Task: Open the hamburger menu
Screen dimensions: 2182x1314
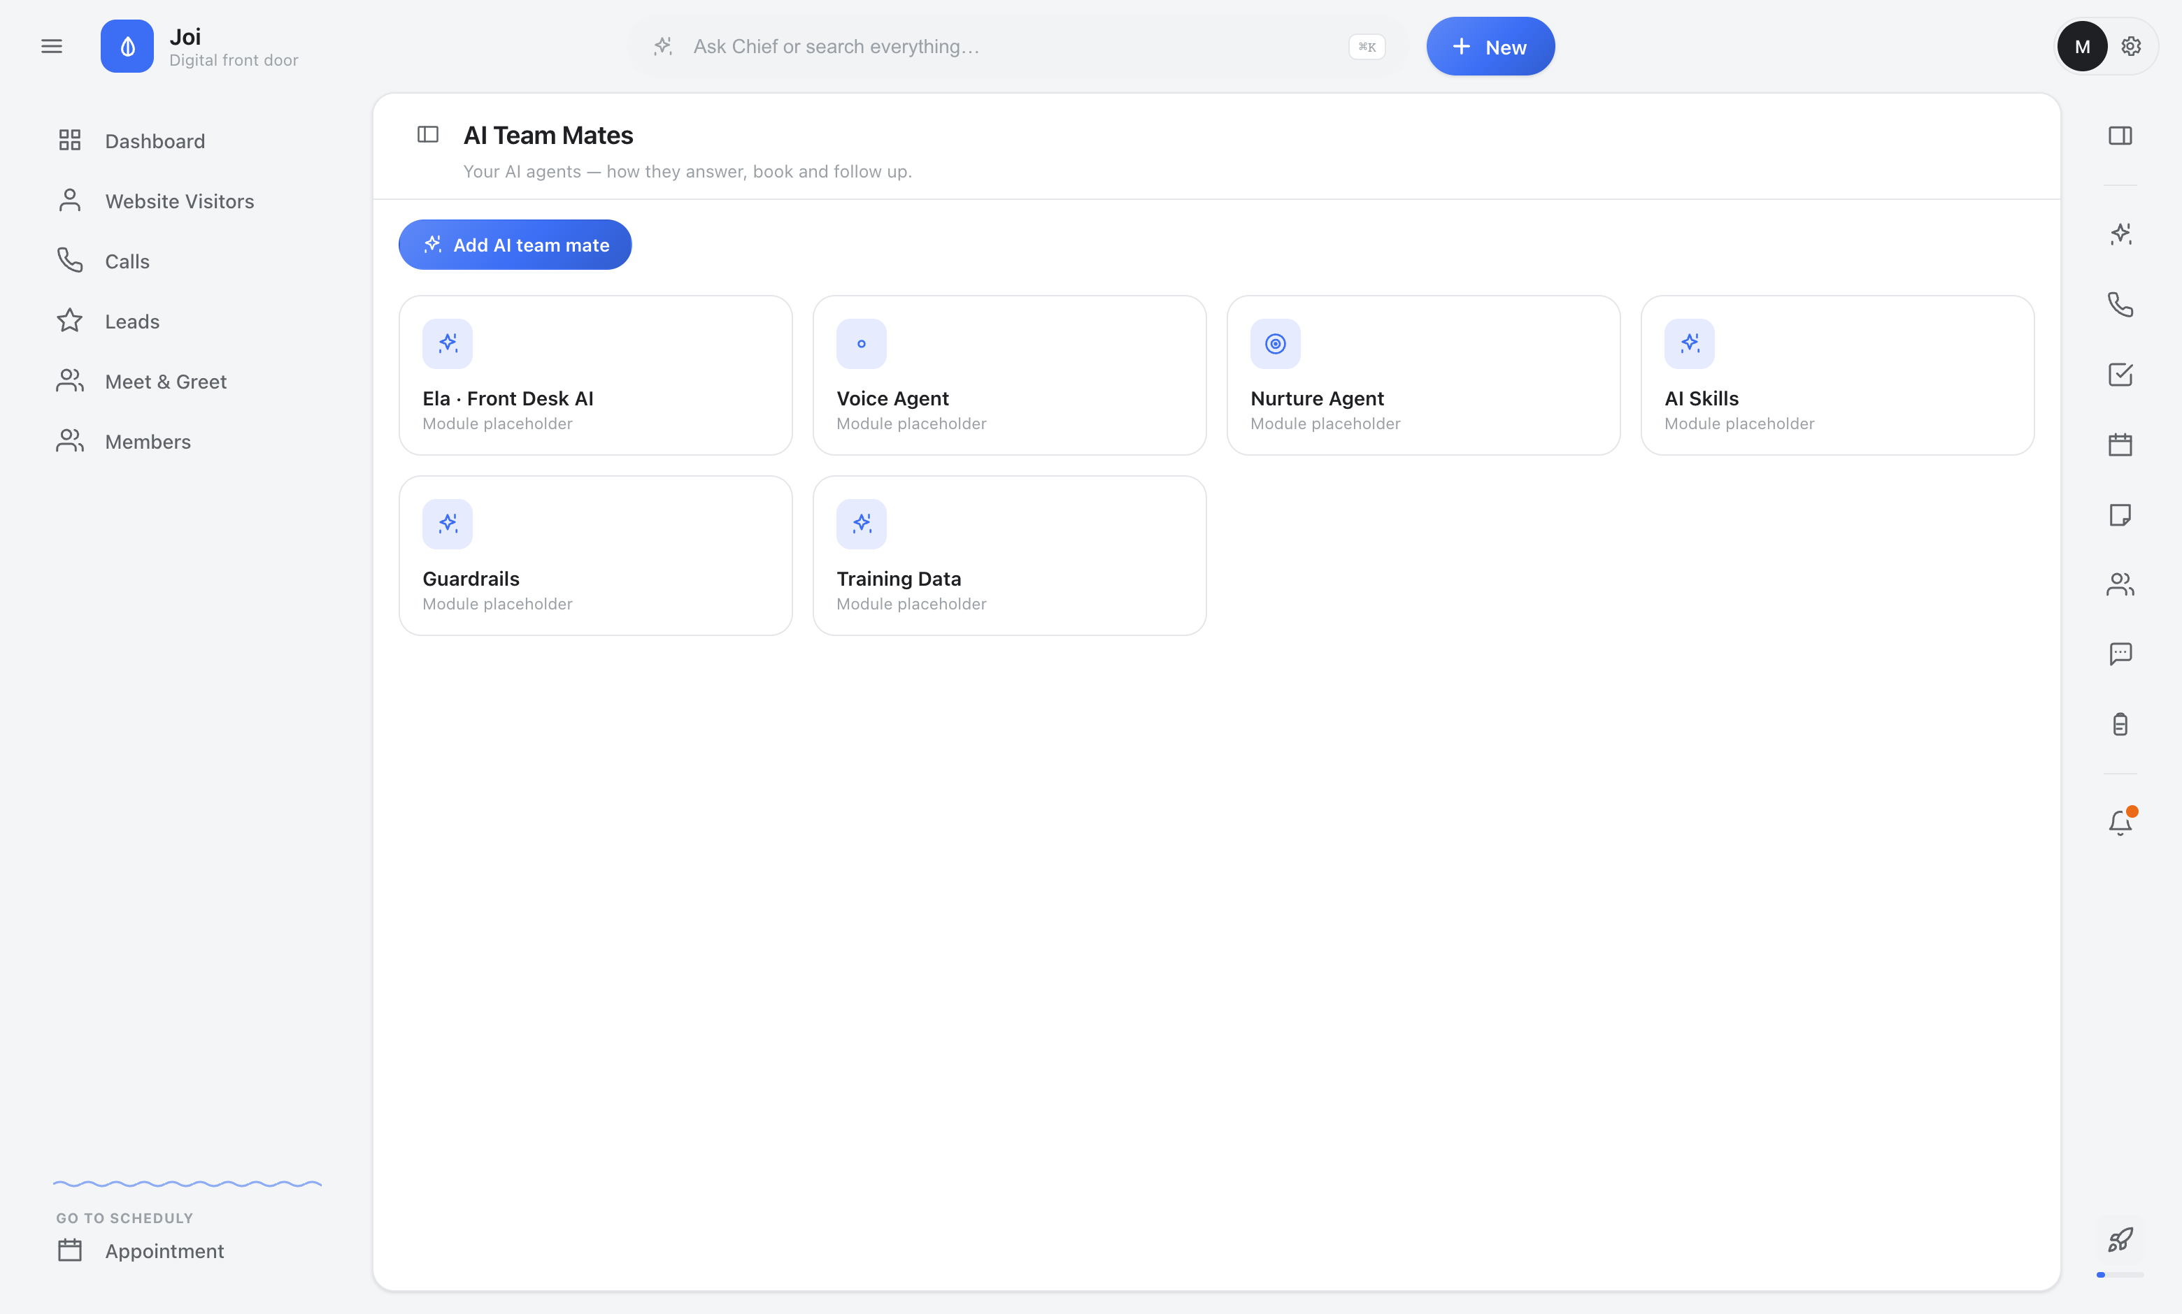Action: click(x=51, y=46)
